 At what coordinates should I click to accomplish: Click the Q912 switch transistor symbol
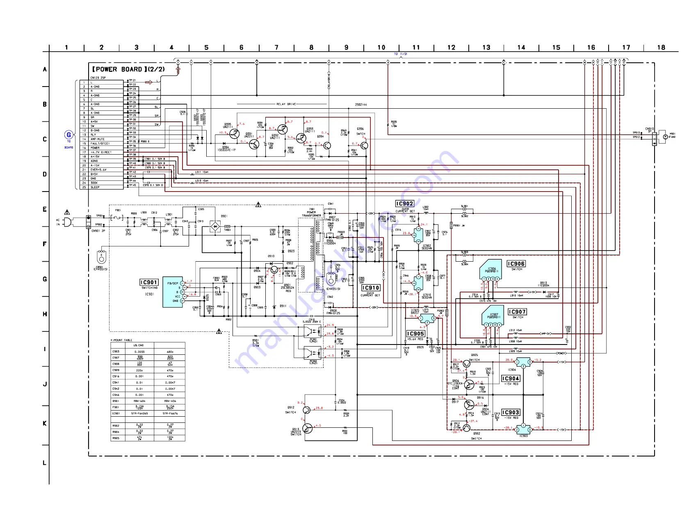tap(307, 410)
